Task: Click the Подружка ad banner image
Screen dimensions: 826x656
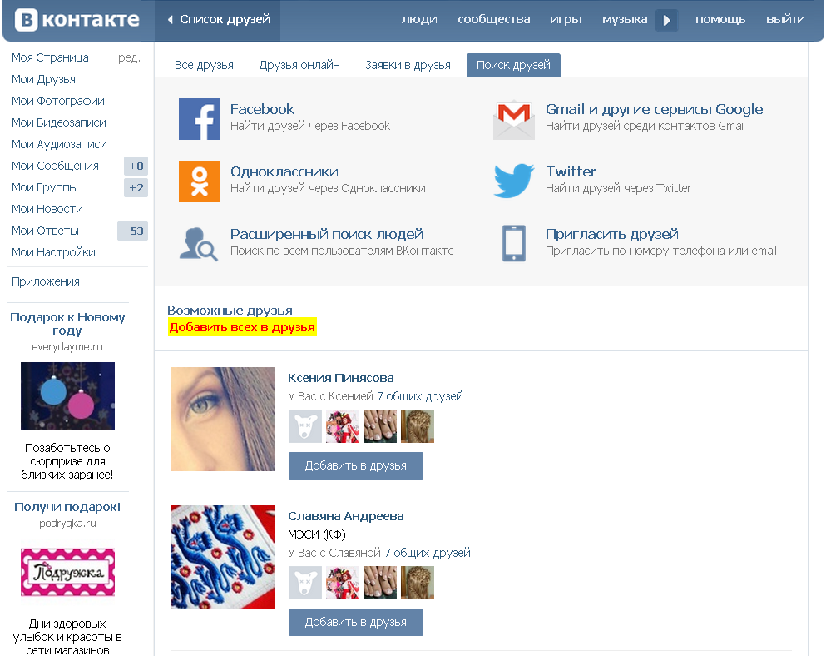Action: click(67, 572)
